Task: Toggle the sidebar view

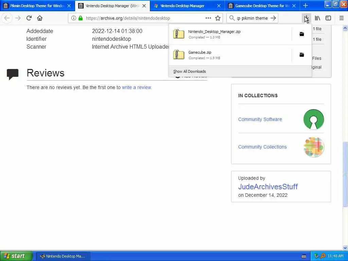Action: [328, 18]
